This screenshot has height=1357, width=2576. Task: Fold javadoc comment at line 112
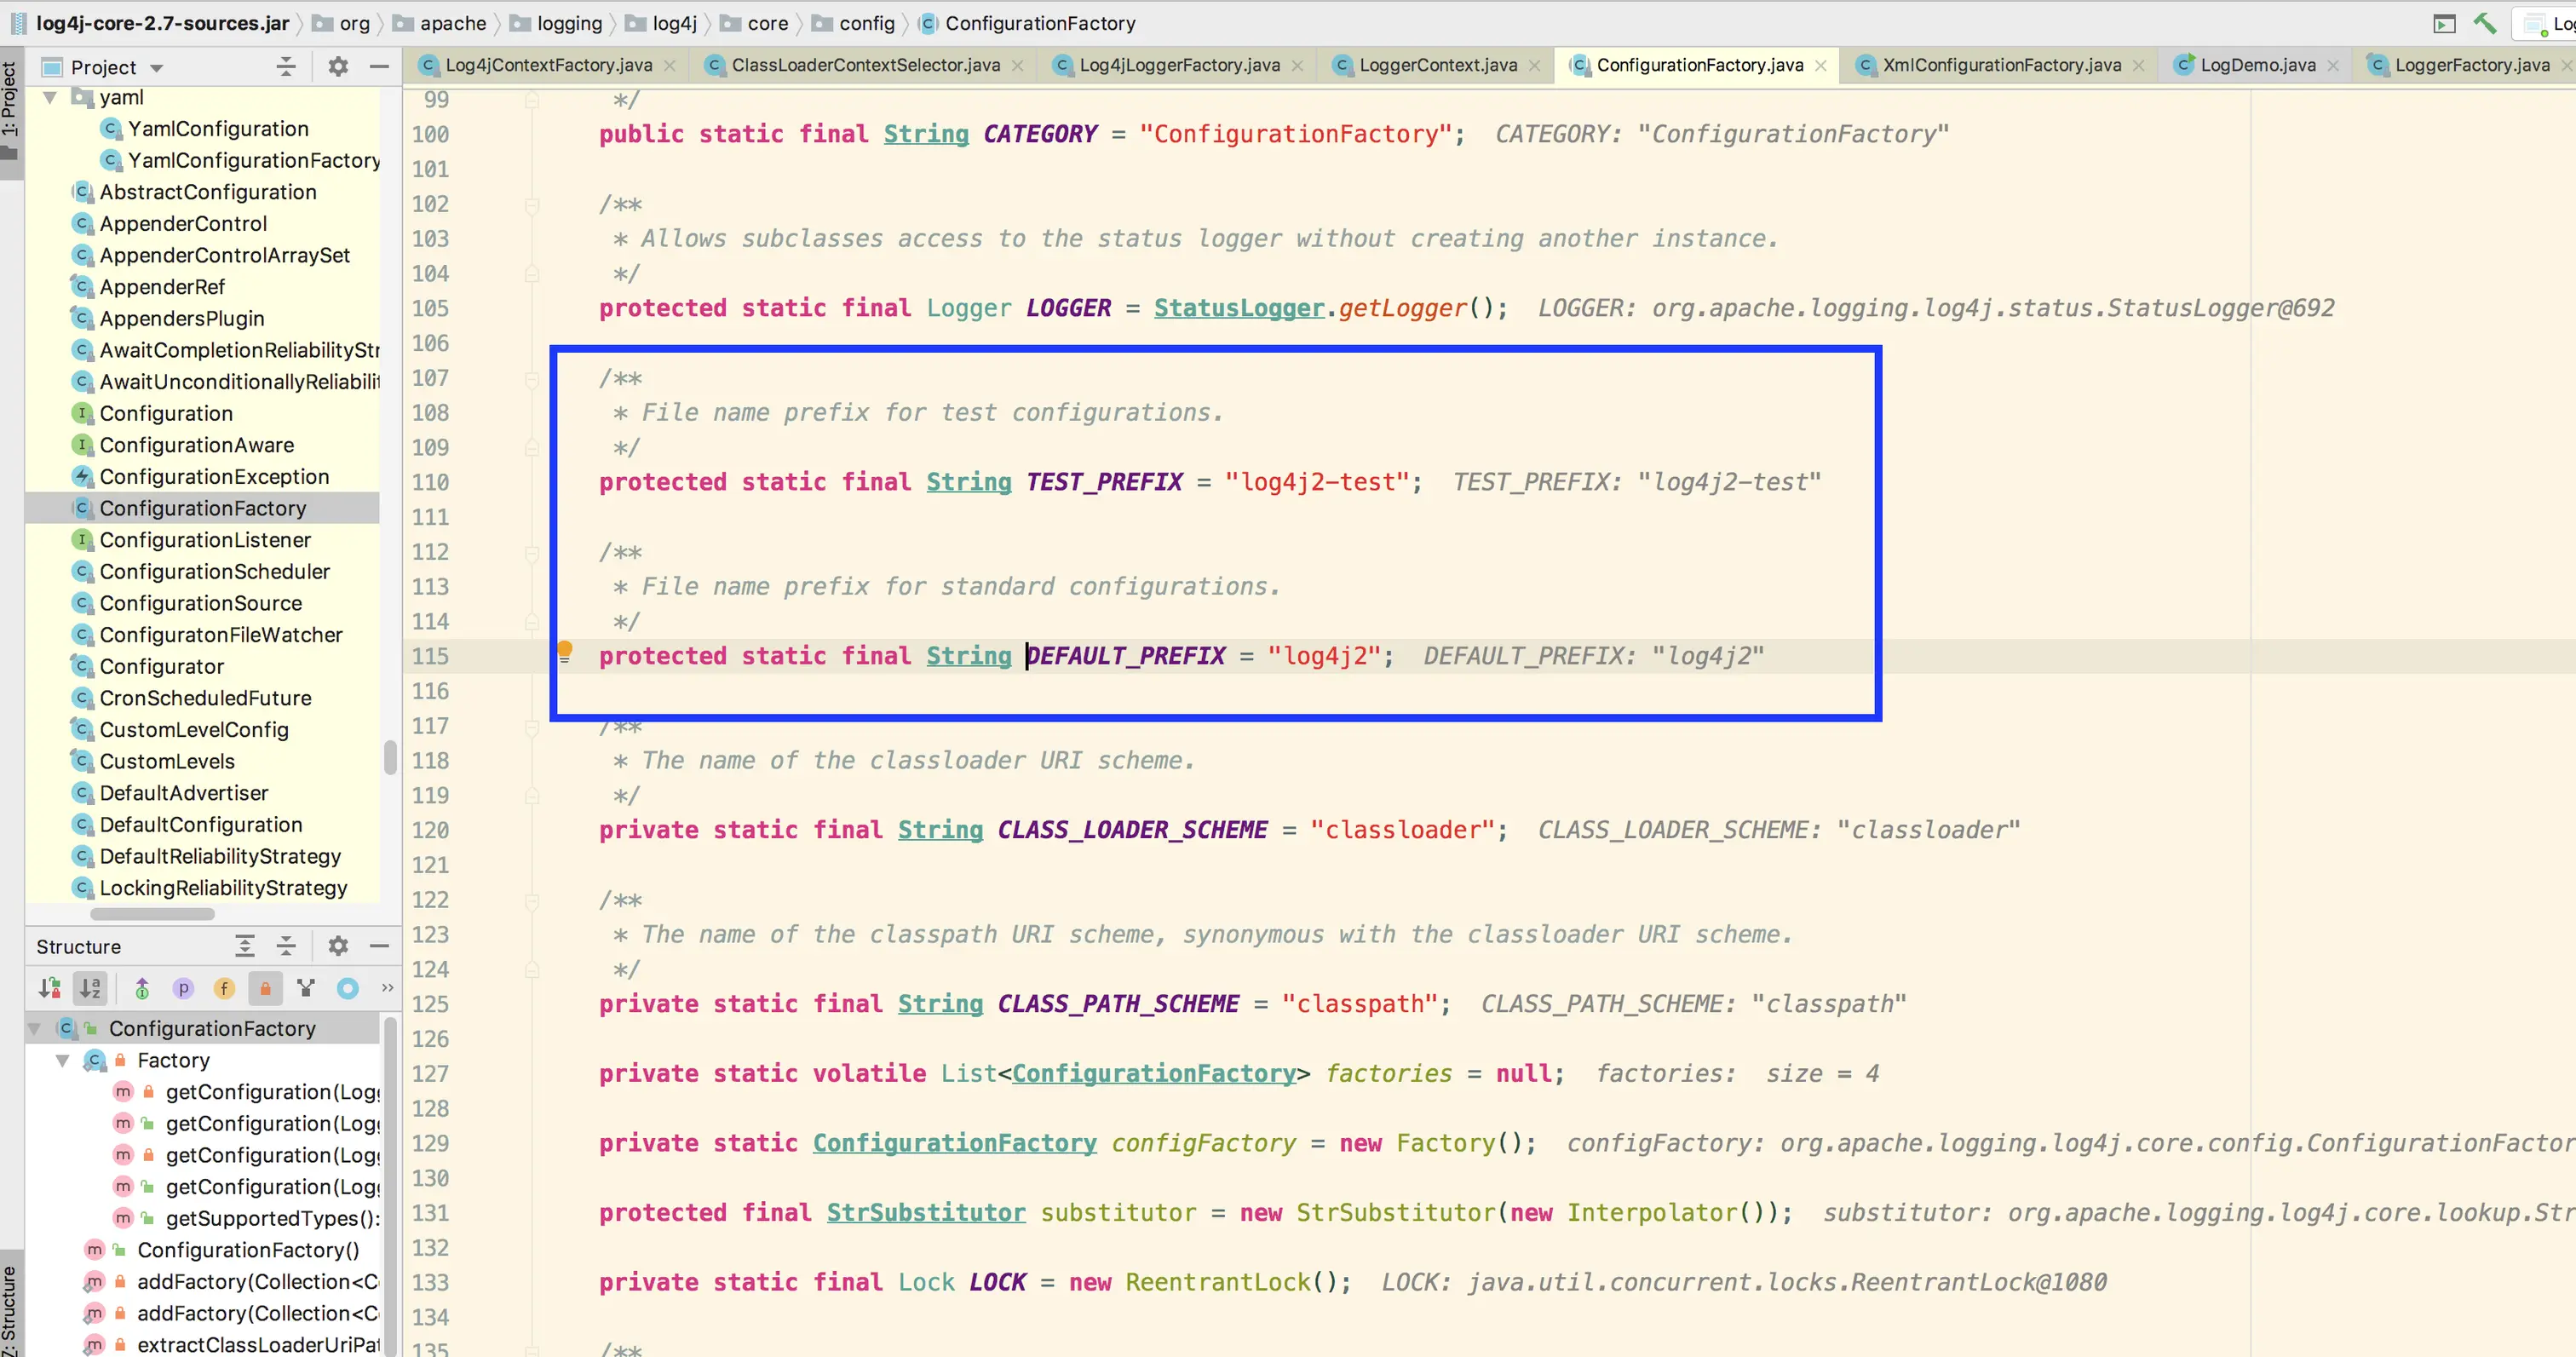click(532, 553)
